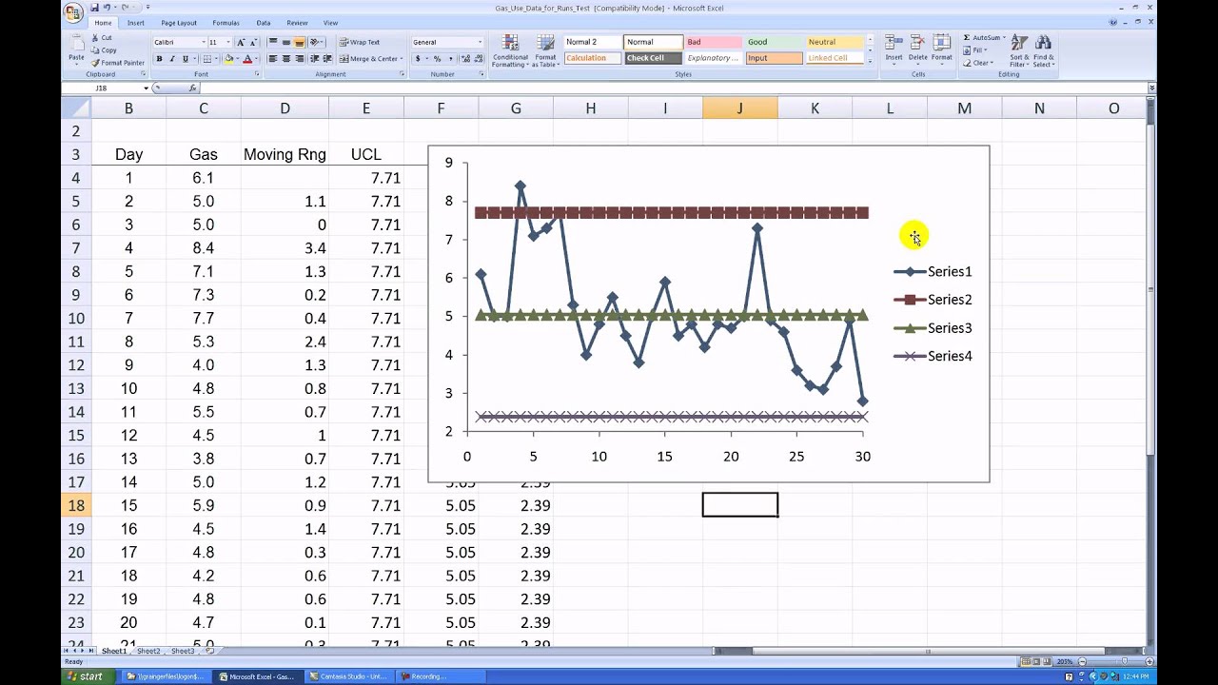Open the Office Button menu

[73, 11]
